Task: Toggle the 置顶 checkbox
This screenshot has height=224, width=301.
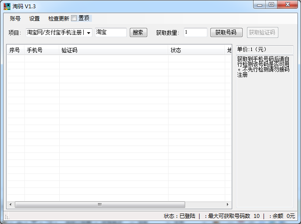Action: pos(74,18)
